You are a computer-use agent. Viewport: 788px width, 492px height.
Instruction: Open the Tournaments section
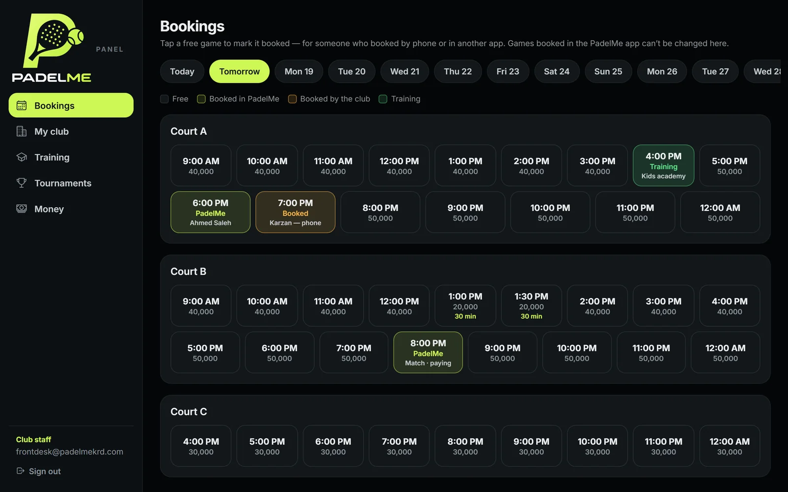click(x=71, y=183)
